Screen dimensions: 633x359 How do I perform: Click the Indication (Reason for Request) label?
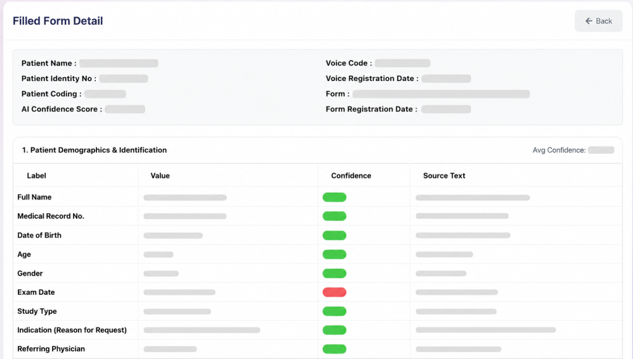(72, 330)
